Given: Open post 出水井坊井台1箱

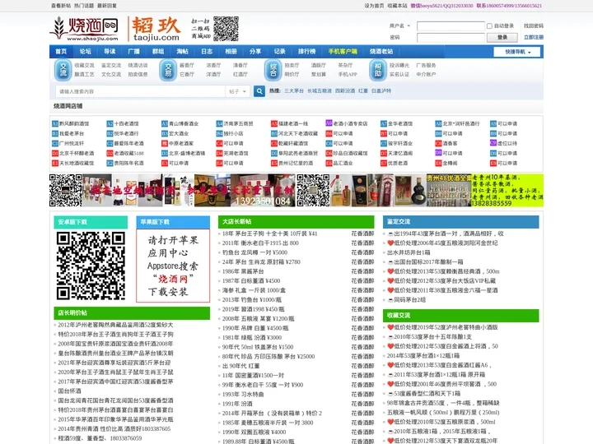Looking at the screenshot, I should (409, 252).
